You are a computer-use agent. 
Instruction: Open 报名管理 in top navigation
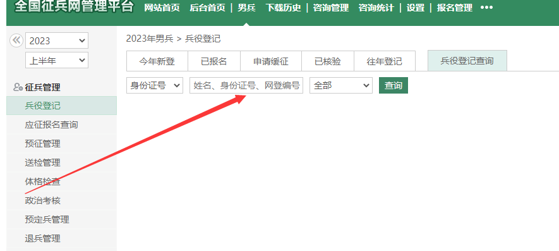click(x=455, y=8)
